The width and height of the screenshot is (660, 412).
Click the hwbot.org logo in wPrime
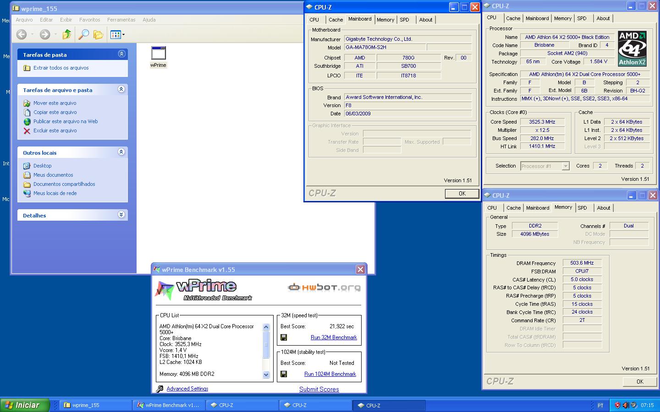tap(324, 287)
